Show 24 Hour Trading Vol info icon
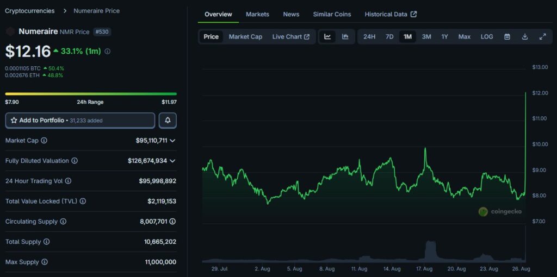 pyautogui.click(x=68, y=181)
